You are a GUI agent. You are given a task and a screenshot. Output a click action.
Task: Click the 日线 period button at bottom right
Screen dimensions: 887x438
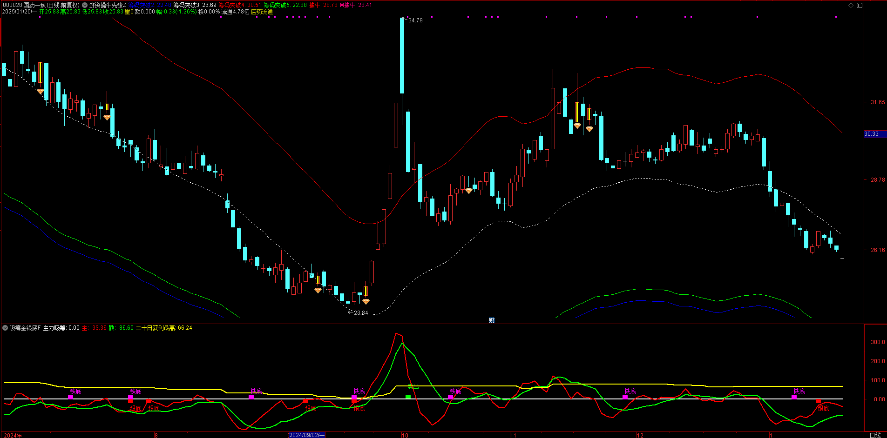pos(875,435)
